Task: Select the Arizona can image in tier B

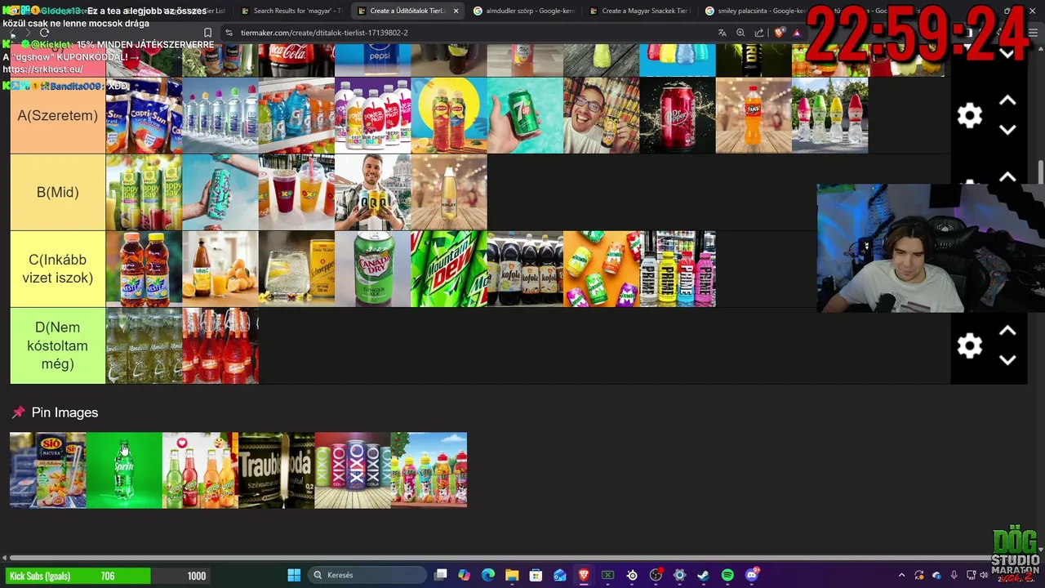Action: click(220, 193)
